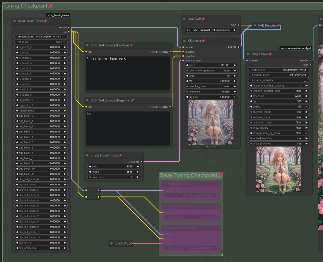This screenshot has width=323, height=262.
Task: Open the sampler_name dropdown showing euler
Action: (211, 86)
